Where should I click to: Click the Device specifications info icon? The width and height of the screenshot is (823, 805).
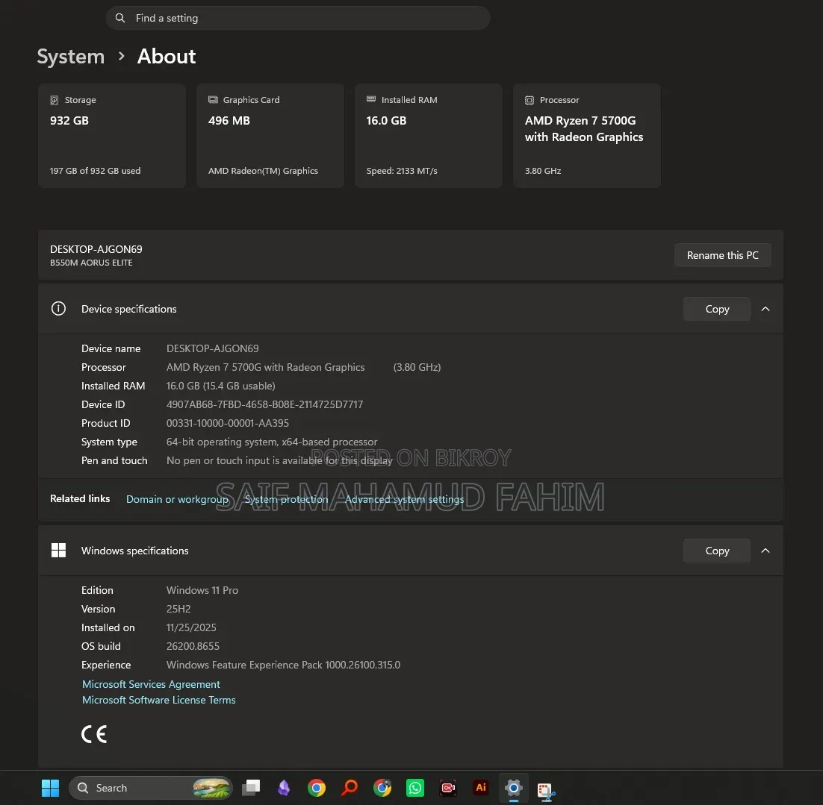[58, 308]
